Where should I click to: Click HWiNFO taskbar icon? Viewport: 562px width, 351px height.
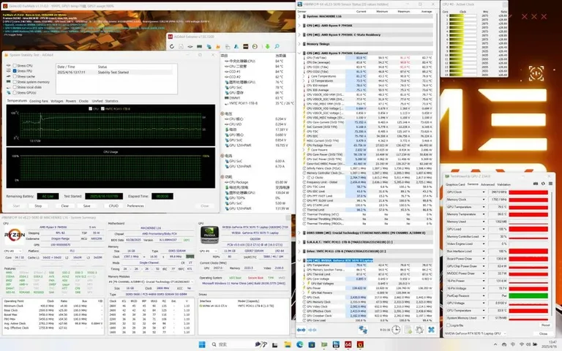[x=336, y=344]
